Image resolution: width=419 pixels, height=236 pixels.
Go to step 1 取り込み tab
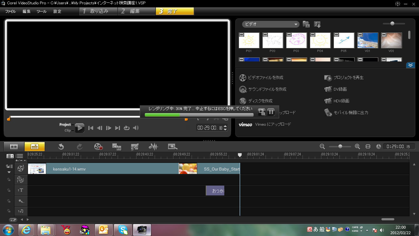coord(98,11)
